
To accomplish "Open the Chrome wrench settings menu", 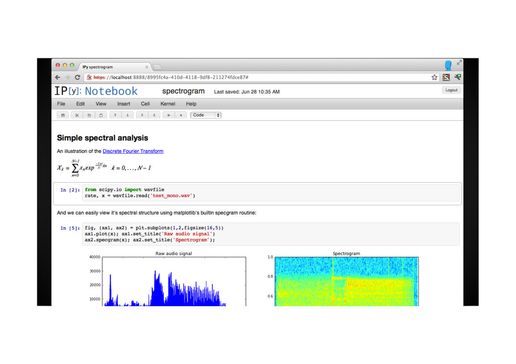I will click(458, 77).
